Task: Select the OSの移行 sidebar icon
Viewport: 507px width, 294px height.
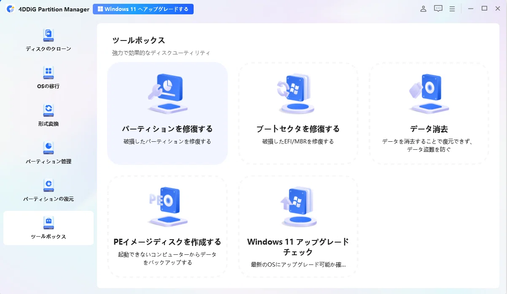Action: [49, 73]
